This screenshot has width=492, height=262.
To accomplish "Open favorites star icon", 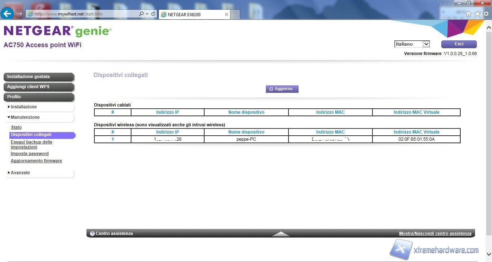I will click(477, 14).
